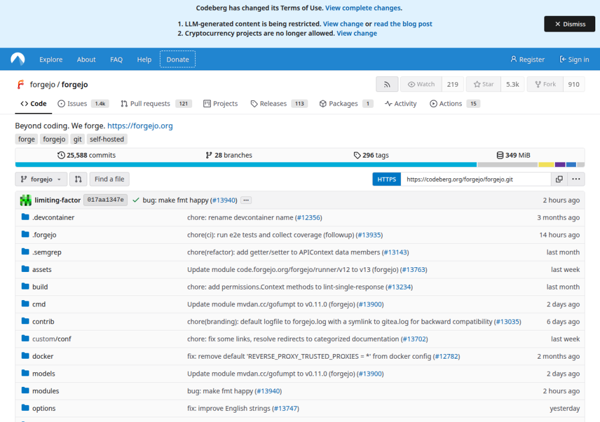Watch the forgejo repository
Viewport: 600px width, 422px height.
tap(421, 84)
